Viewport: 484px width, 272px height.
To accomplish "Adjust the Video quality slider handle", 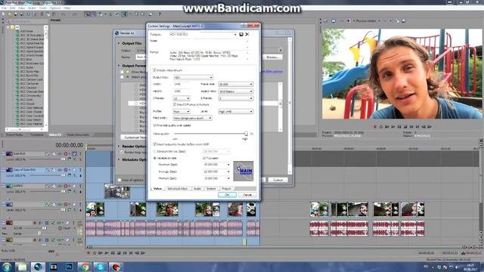I will 246,134.
